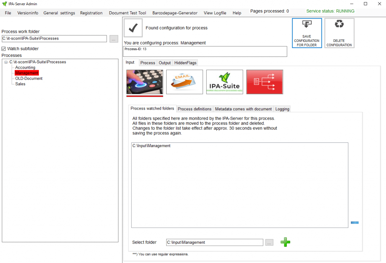Click the red document workflow input icon
This screenshot has height=263, width=386.
point(265,82)
